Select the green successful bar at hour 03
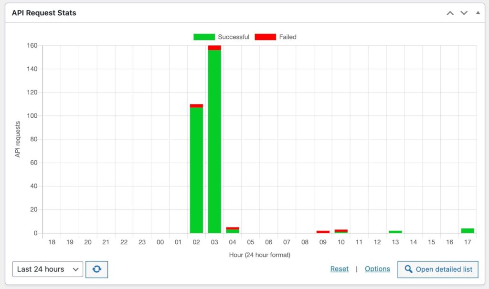The width and height of the screenshot is (489, 289). point(214,143)
